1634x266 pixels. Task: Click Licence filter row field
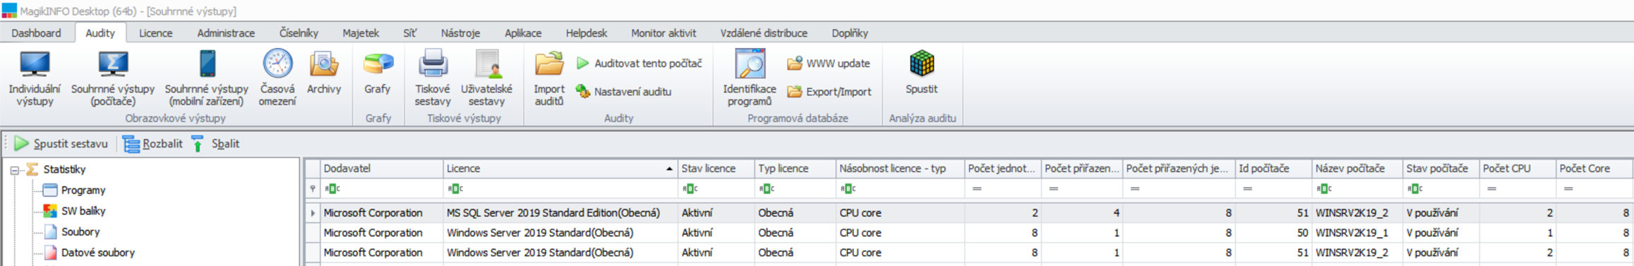coord(560,189)
